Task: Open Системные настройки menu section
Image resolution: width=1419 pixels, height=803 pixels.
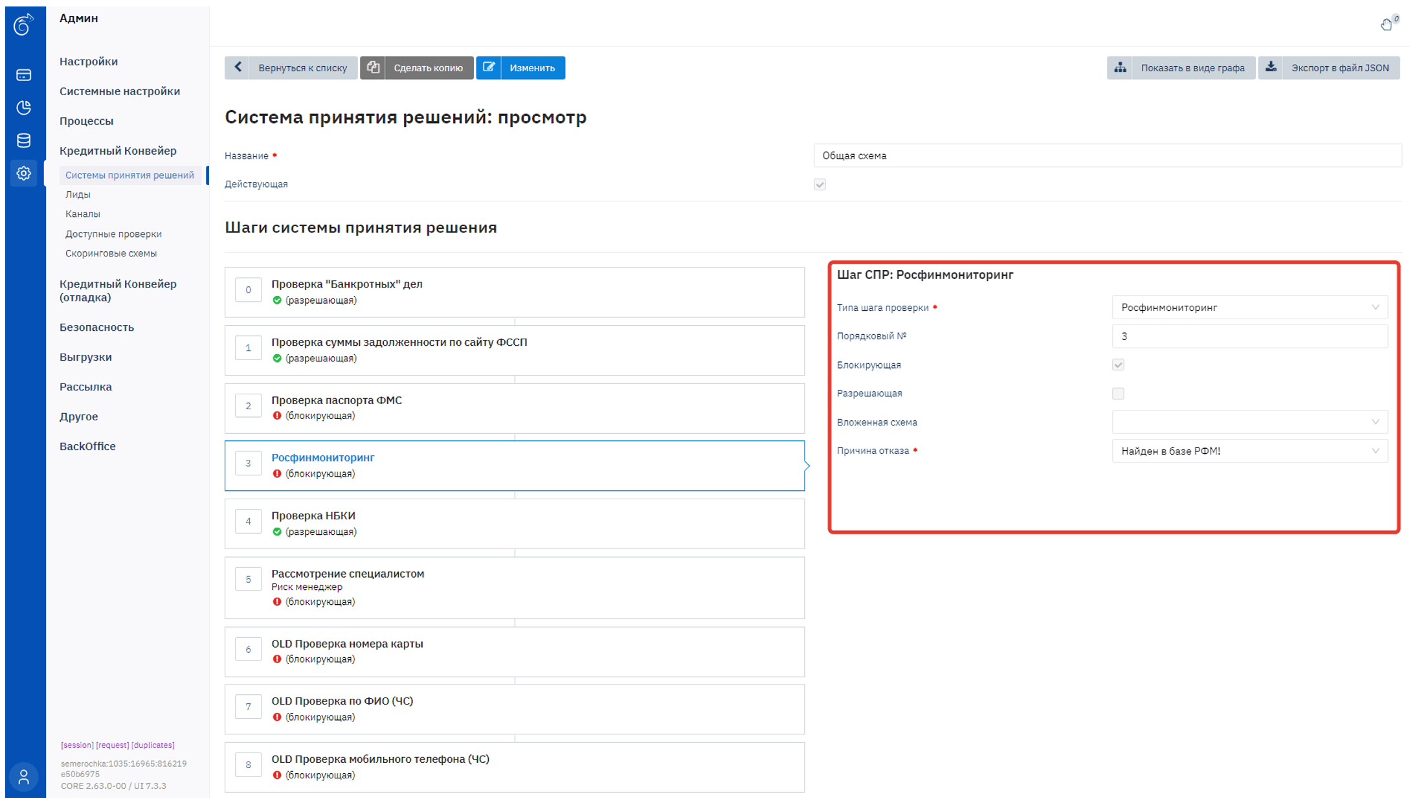Action: click(120, 91)
